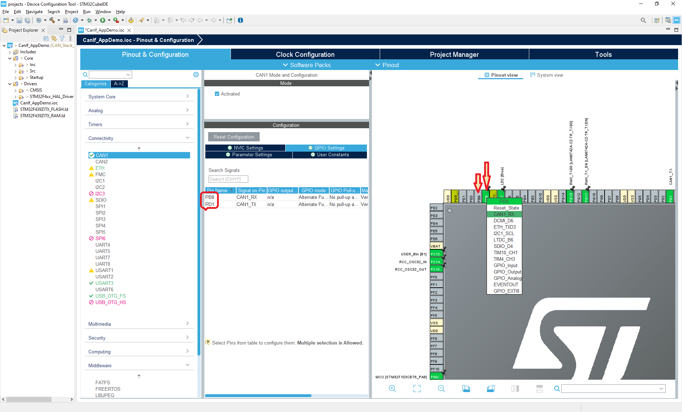
Task: Open NVIC Settings tab
Action: pos(245,148)
